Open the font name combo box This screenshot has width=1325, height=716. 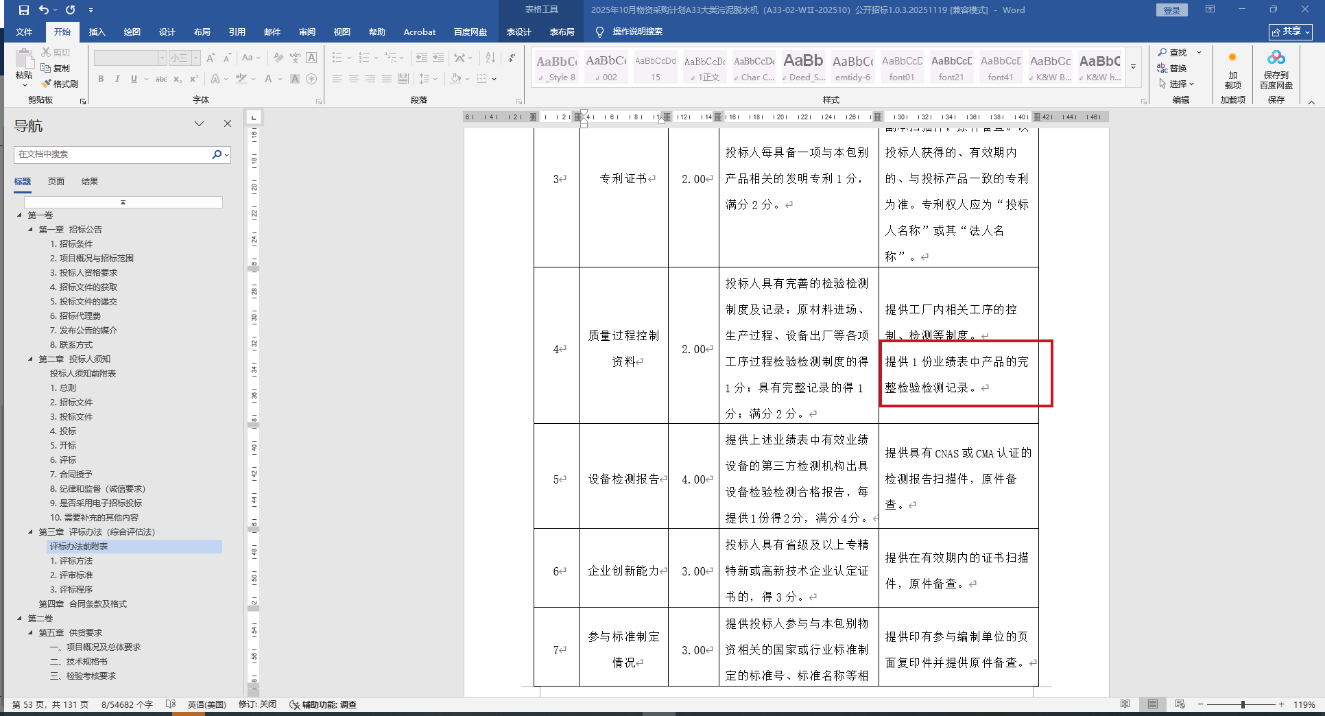130,58
